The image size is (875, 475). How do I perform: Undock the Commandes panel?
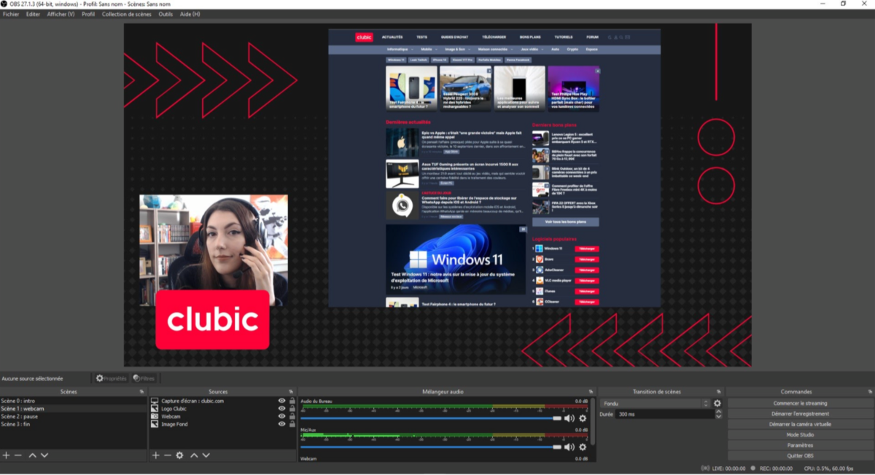coord(870,392)
